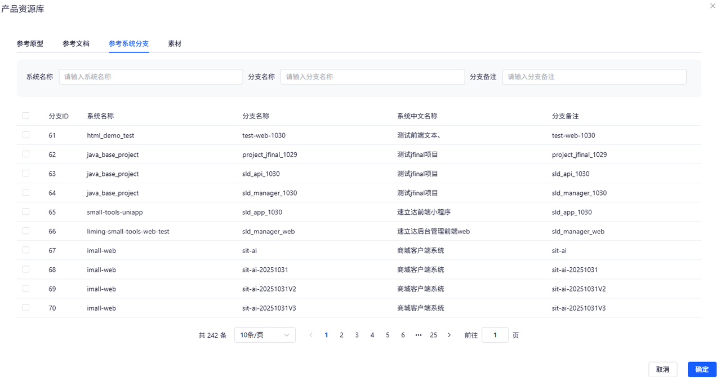The width and height of the screenshot is (721, 380).
Task: Click project_jfinal_1029 in 分支名称 column
Action: coord(270,154)
